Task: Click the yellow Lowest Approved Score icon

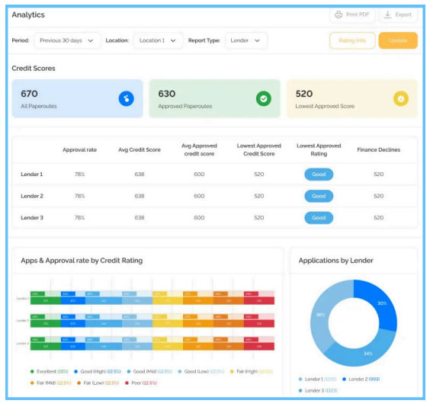Action: 401,98
